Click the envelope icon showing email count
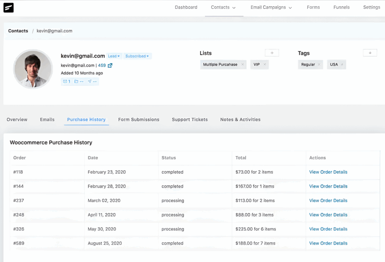The height and width of the screenshot is (262, 385). [65, 81]
